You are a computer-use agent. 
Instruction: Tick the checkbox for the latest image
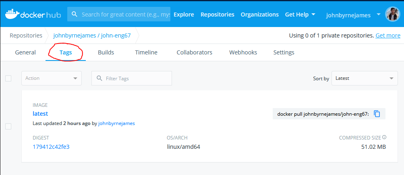pos(8,126)
